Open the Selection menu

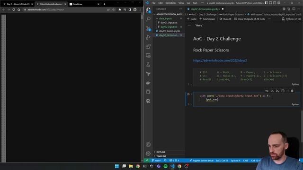(x=170, y=3)
